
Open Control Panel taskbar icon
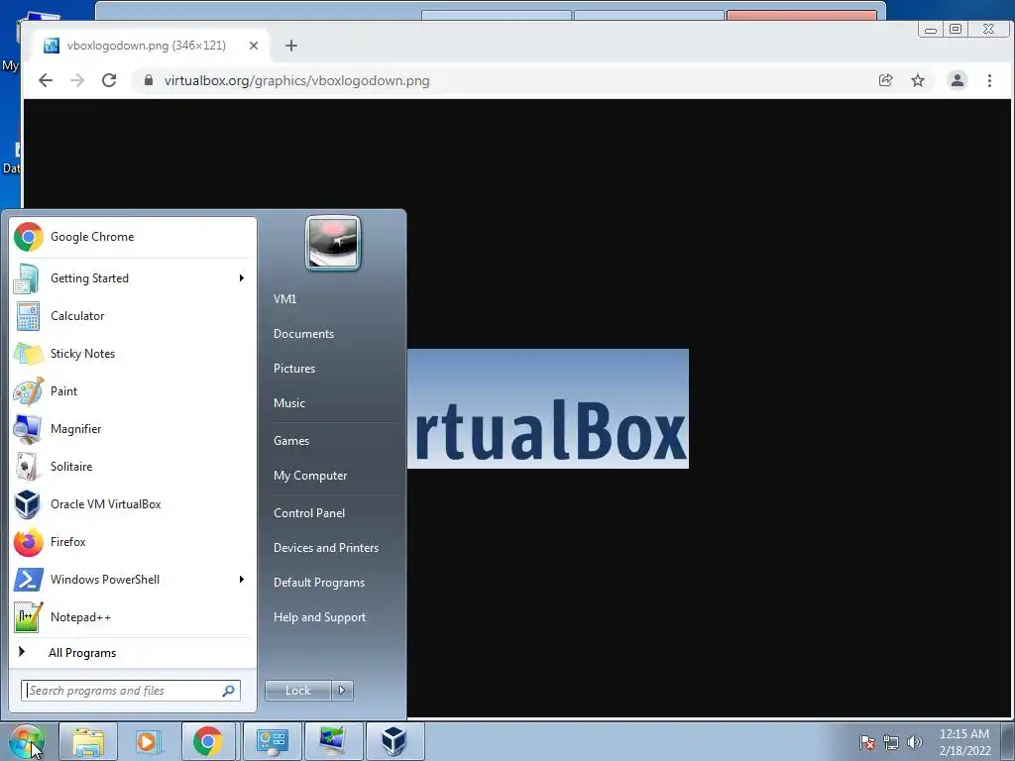pyautogui.click(x=272, y=741)
